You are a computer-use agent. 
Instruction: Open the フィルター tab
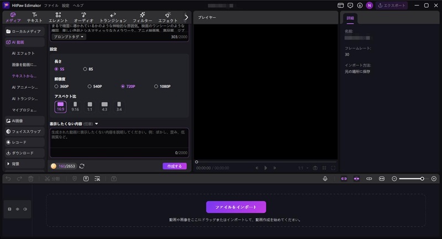(143, 18)
